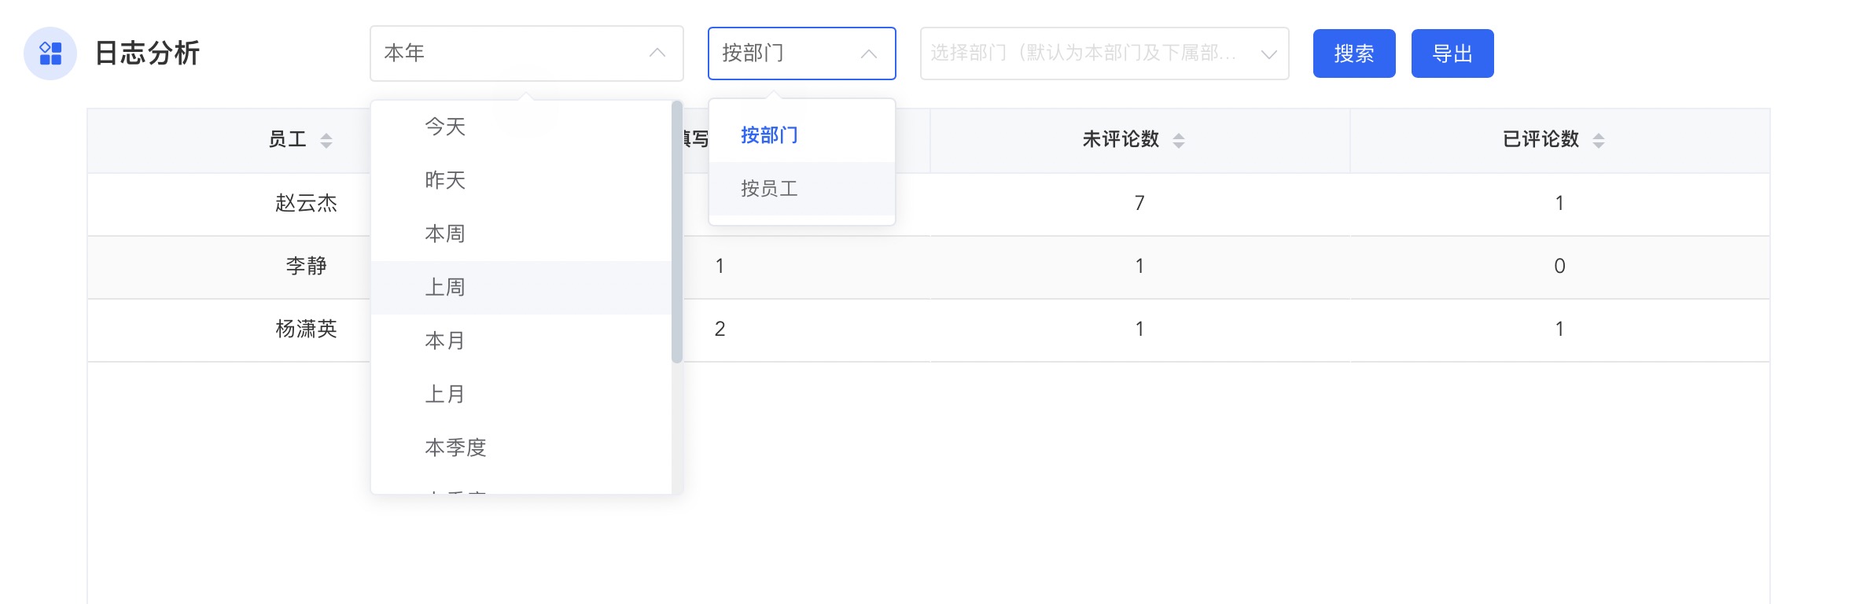Click the 导出 button

point(1452,53)
